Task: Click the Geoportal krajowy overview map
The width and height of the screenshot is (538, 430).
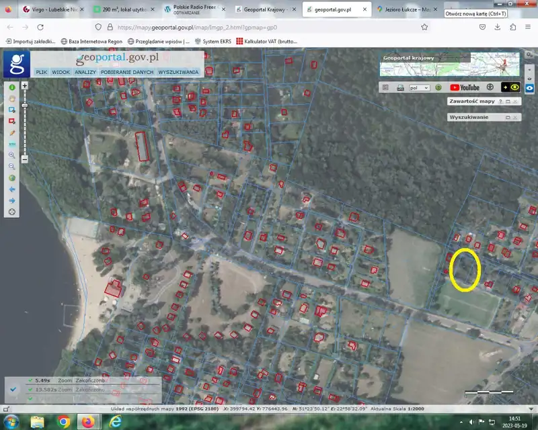Action: pos(449,65)
